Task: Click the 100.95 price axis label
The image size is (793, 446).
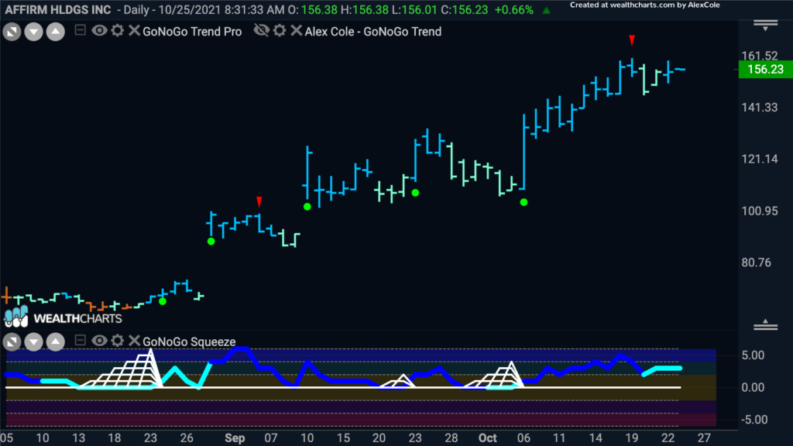Action: [760, 211]
